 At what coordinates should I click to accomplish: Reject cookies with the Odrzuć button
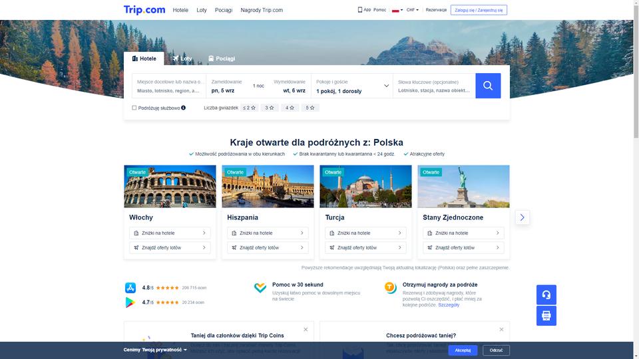(x=496, y=350)
